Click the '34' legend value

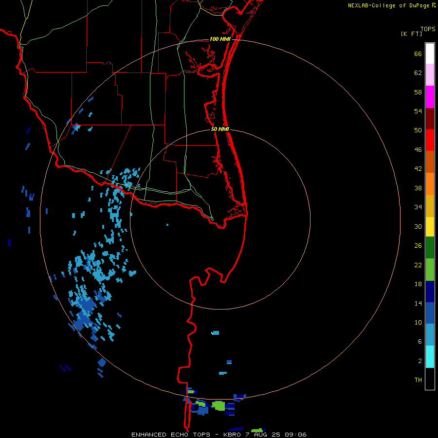(418, 207)
